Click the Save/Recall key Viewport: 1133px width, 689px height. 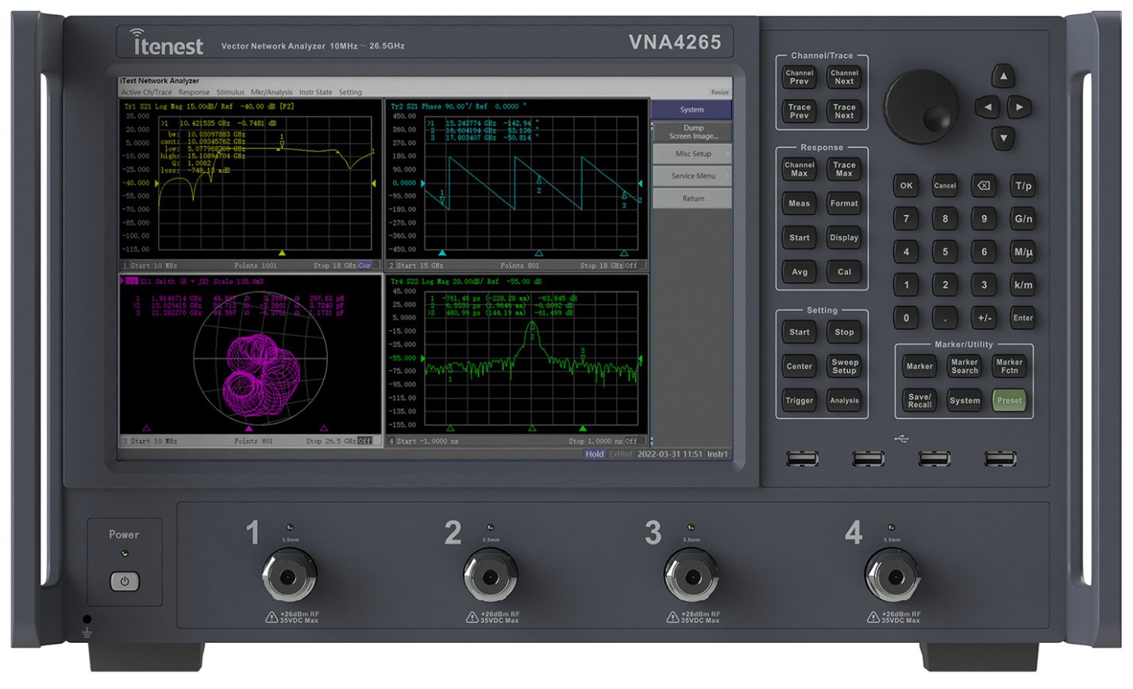click(919, 400)
